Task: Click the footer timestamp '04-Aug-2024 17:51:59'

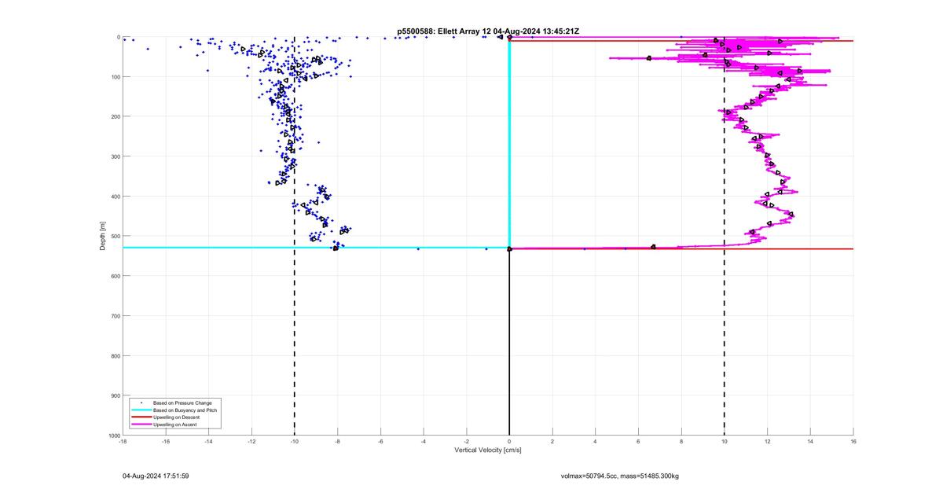Action: (x=156, y=476)
